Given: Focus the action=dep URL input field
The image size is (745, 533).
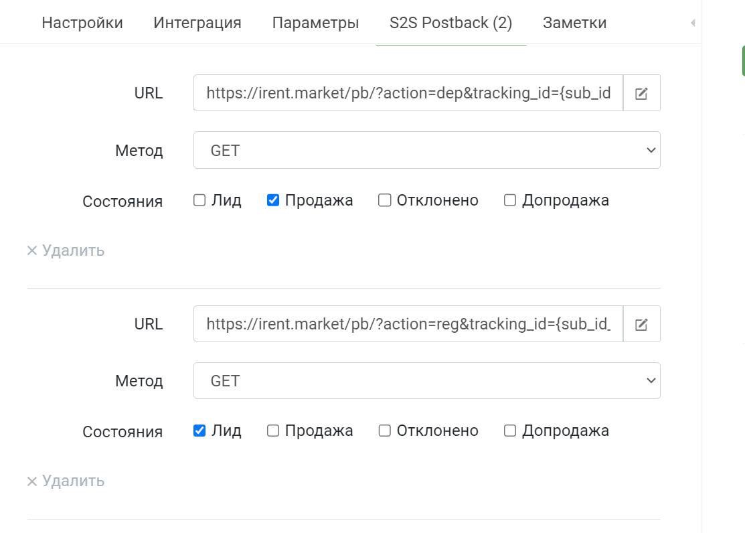Looking at the screenshot, I should coord(408,93).
